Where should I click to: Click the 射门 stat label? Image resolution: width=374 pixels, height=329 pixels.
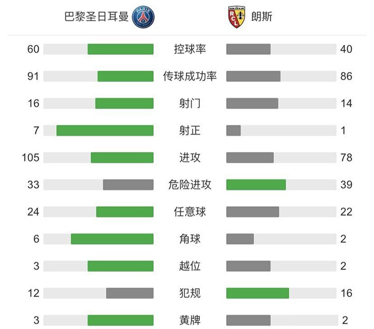tap(190, 103)
